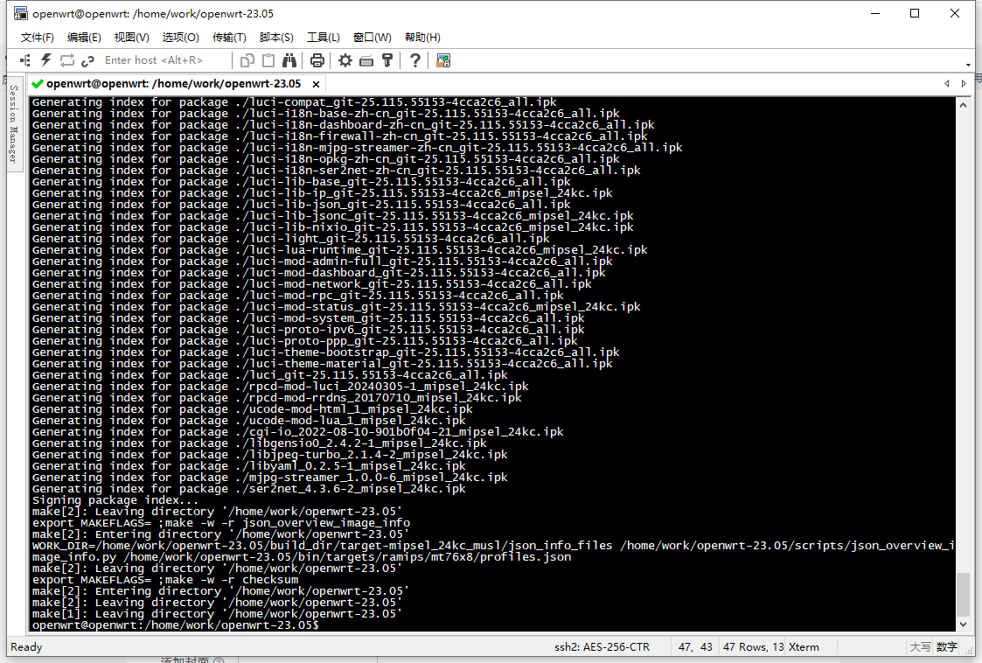
Task: Click the 'make -w -r checksum' line
Action: 165,580
